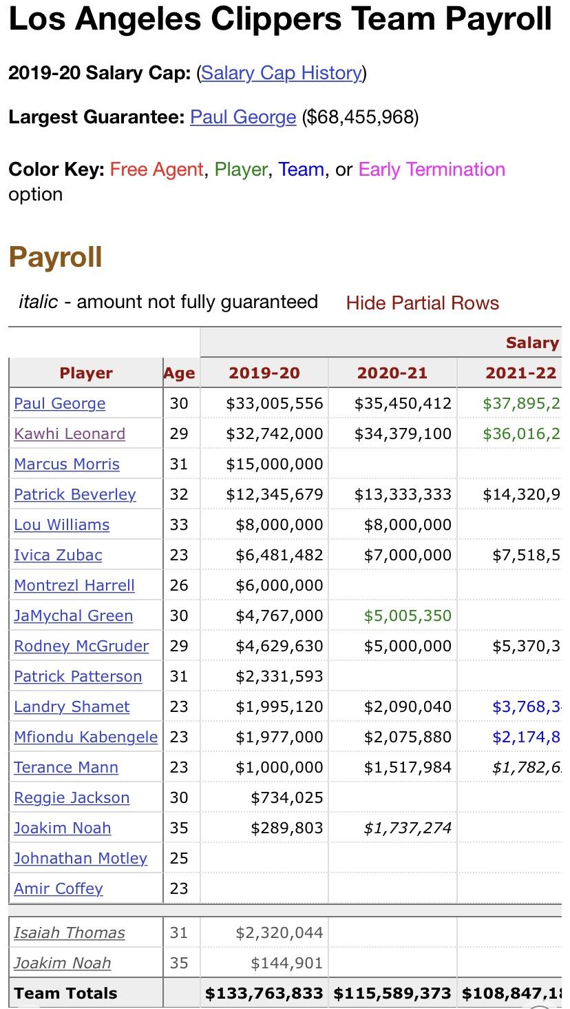The height and width of the screenshot is (1009, 570).
Task: Open the Salary Cap History link
Action: 282,73
